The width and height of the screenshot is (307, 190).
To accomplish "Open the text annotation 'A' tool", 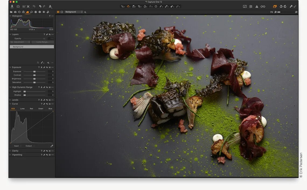I will [x=50, y=7].
